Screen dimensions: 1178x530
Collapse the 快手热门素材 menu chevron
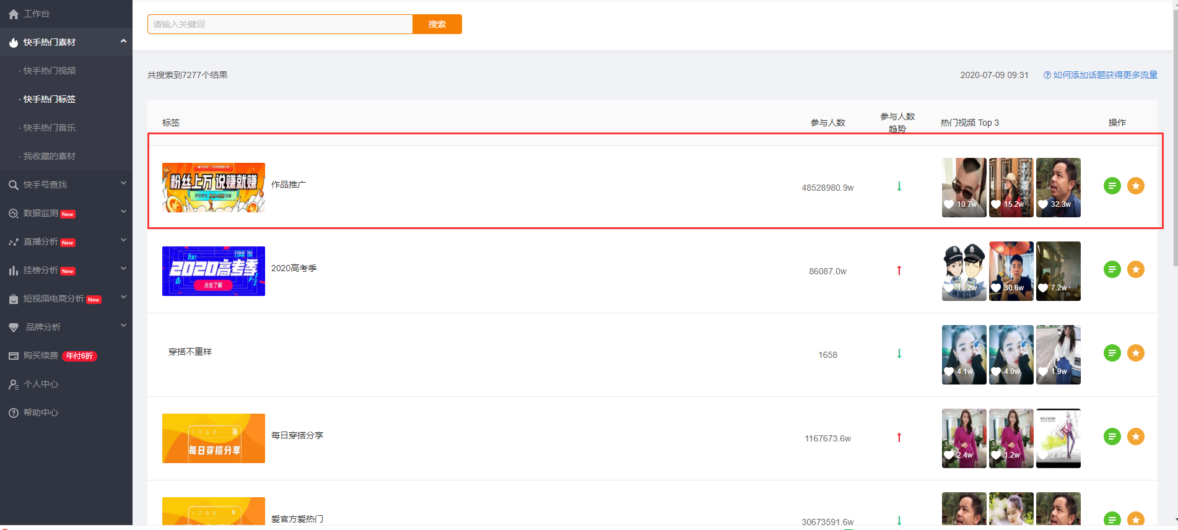pyautogui.click(x=123, y=41)
